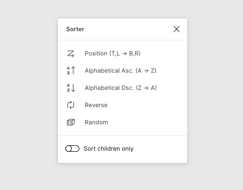Click the "Sorter" panel title
The height and width of the screenshot is (190, 243).
pyautogui.click(x=75, y=29)
